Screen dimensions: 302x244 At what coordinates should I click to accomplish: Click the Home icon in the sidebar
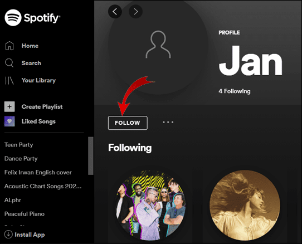pyautogui.click(x=9, y=46)
